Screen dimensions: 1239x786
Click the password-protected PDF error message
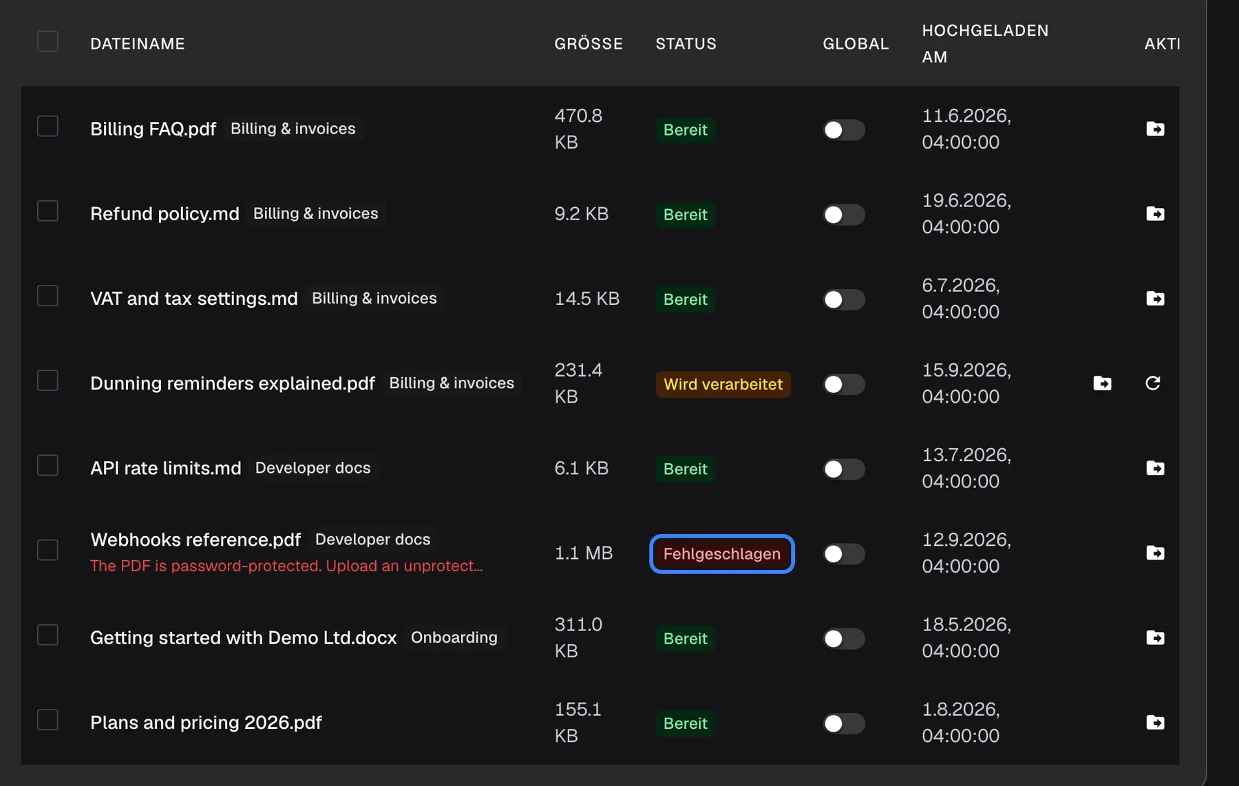286,566
